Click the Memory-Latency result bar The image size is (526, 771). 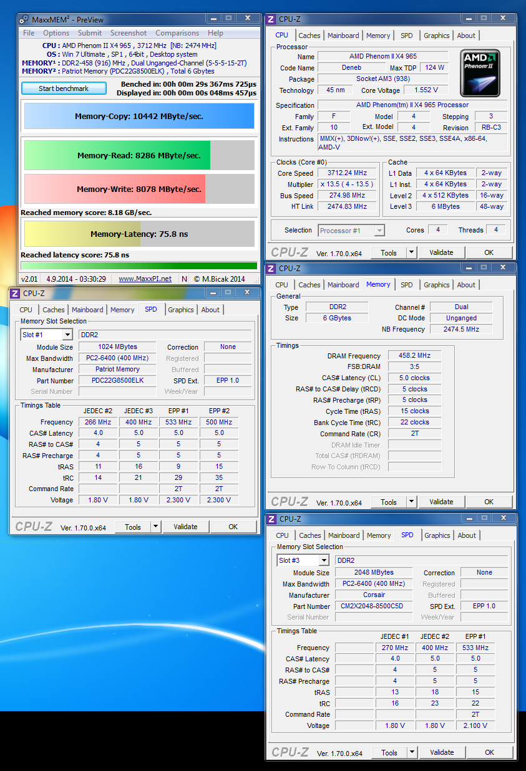point(139,234)
